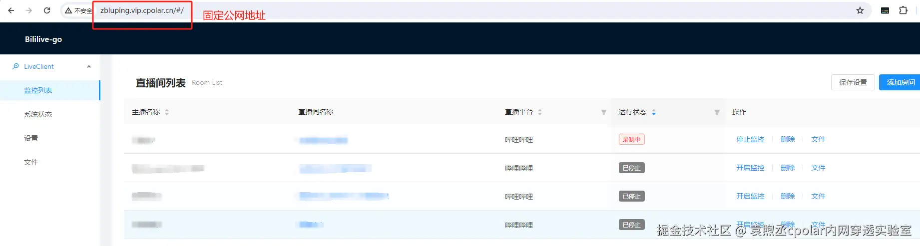Reload the page with the refresh icon
The height and width of the screenshot is (246, 920).
(x=47, y=10)
